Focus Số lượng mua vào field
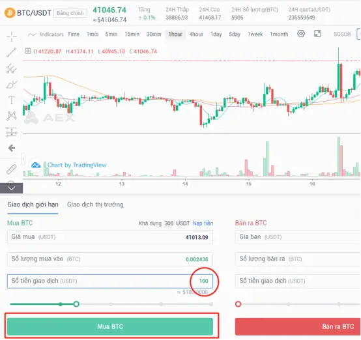Image resolution: width=361 pixels, height=340 pixels. coord(110,259)
